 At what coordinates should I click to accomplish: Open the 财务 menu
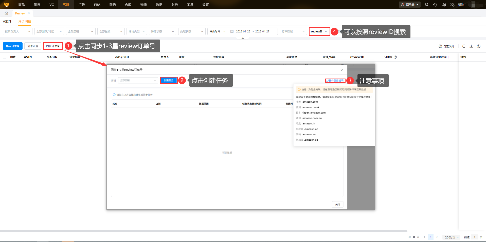tap(174, 5)
